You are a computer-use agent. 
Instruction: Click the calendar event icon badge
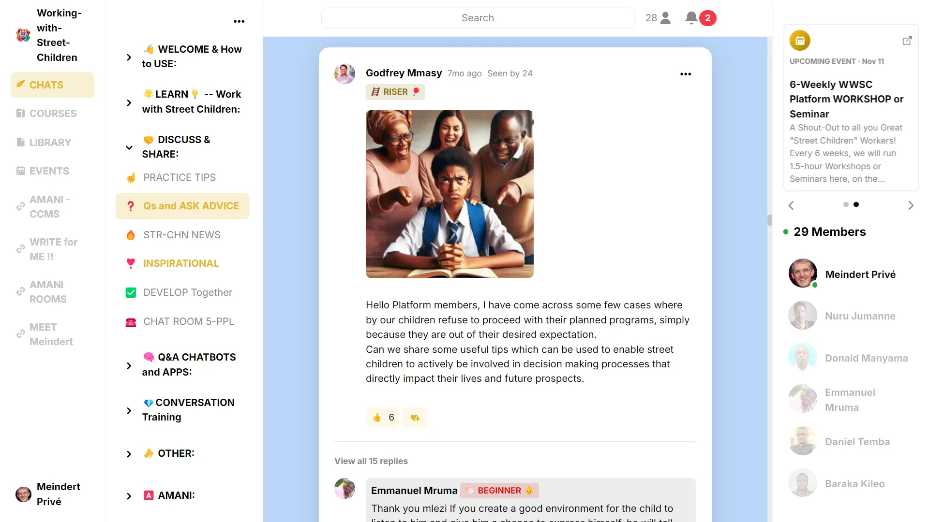tap(800, 41)
